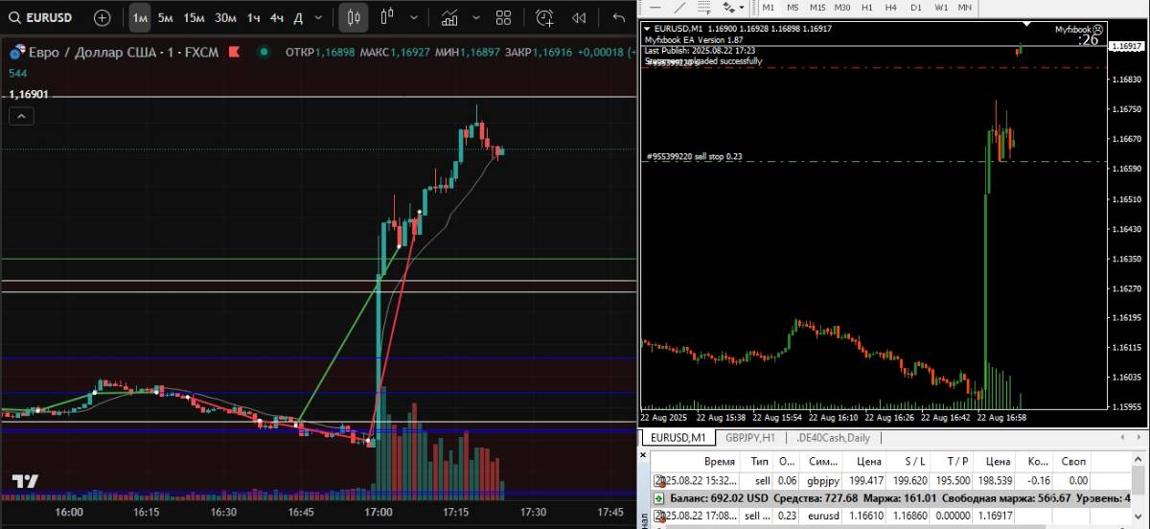This screenshot has width=1150, height=529.
Task: Collapse the indicator legend chevron button
Action: 21,116
